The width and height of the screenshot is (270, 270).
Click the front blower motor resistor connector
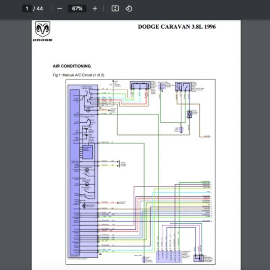tap(139, 85)
